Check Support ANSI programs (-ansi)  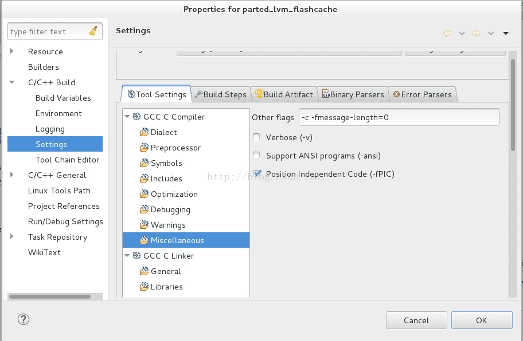coord(256,156)
